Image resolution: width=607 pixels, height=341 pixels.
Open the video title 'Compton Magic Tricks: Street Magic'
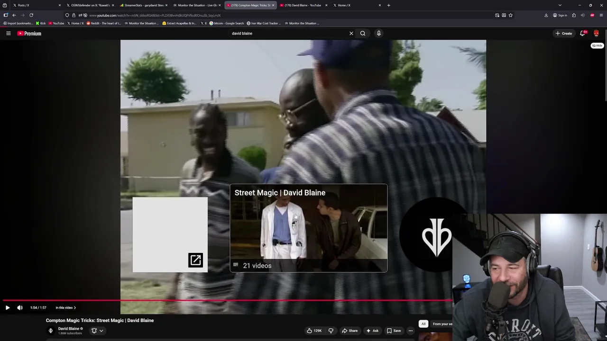point(100,321)
